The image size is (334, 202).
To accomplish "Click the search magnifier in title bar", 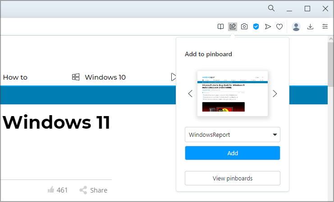I will (271, 8).
